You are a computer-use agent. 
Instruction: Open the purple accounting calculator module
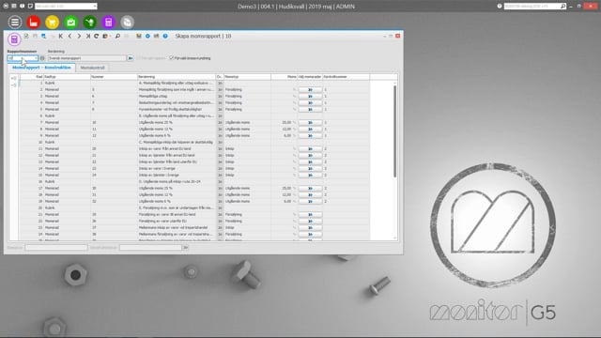click(x=109, y=23)
